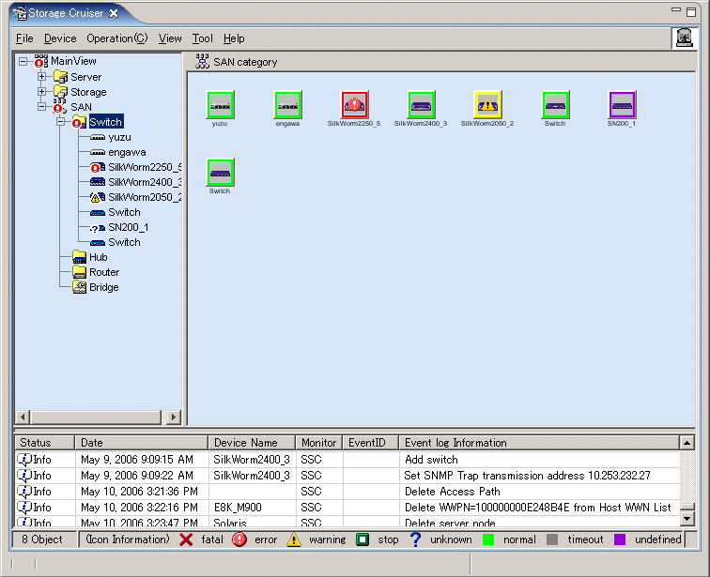Open the Operation(C) menu

point(117,38)
